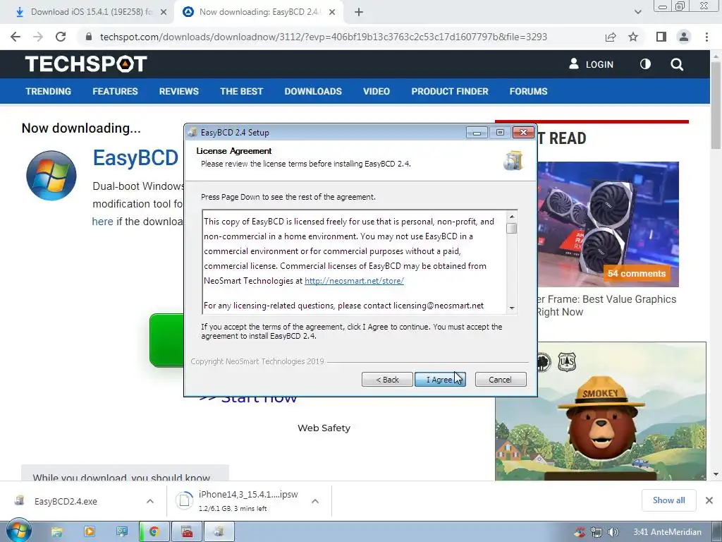The height and width of the screenshot is (542, 722).
Task: Cancel the EasyBCD Setup installer
Action: 501,380
